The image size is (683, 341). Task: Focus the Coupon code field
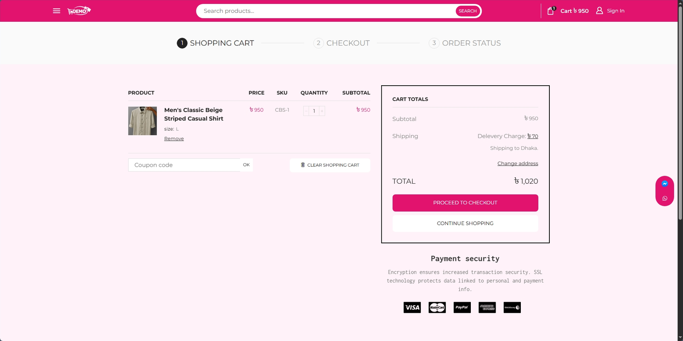pos(184,165)
